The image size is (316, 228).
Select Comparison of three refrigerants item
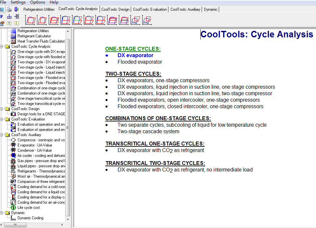(x=41, y=182)
